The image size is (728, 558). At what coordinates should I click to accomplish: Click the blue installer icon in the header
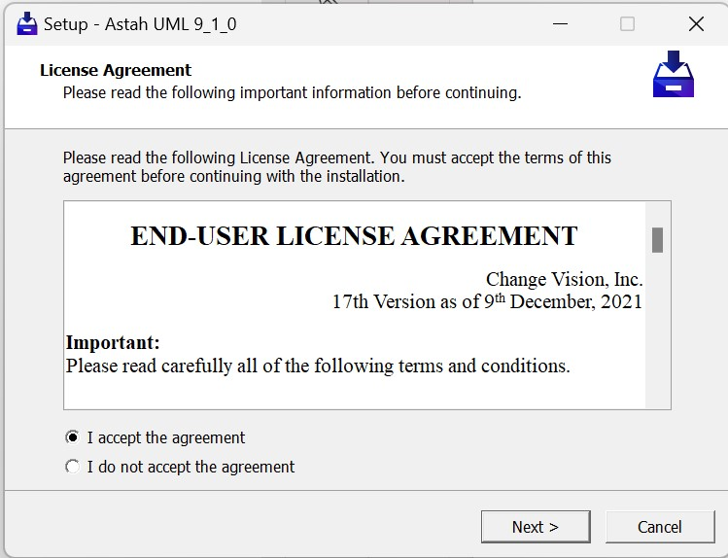[x=673, y=75]
